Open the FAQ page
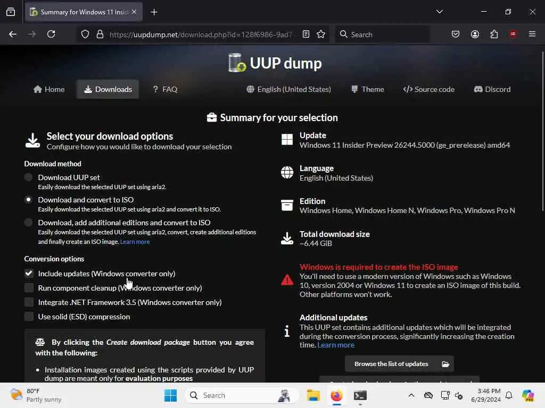 (x=165, y=89)
